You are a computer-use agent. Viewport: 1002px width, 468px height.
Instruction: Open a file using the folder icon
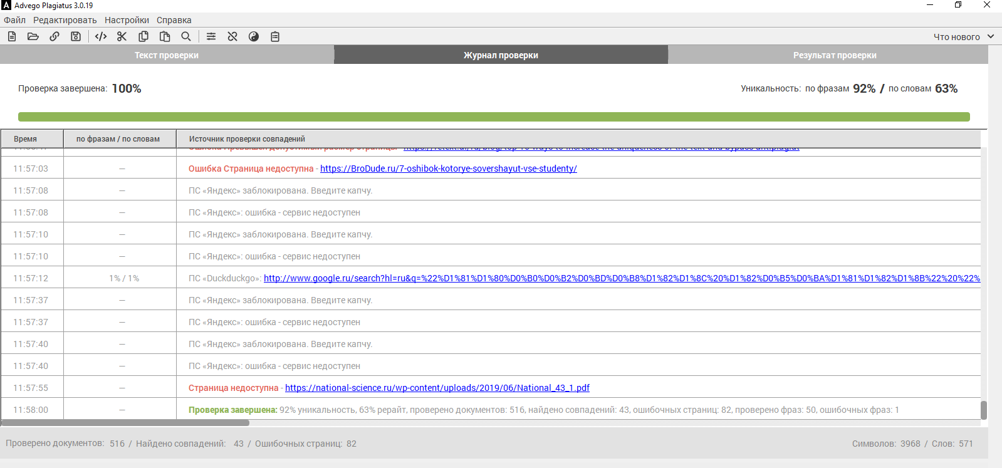click(x=33, y=36)
